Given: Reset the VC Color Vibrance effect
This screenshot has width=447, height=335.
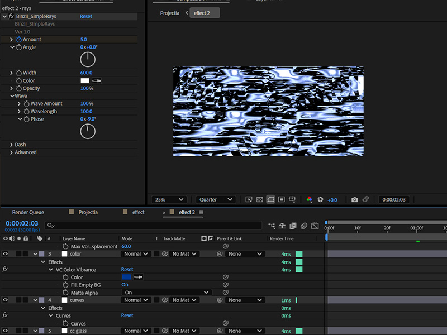Looking at the screenshot, I should pyautogui.click(x=127, y=270).
